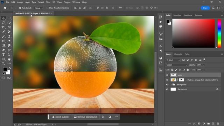Image resolution: width=224 pixels, height=126 pixels.
Task: Click the Select subject button
Action: [60, 117]
